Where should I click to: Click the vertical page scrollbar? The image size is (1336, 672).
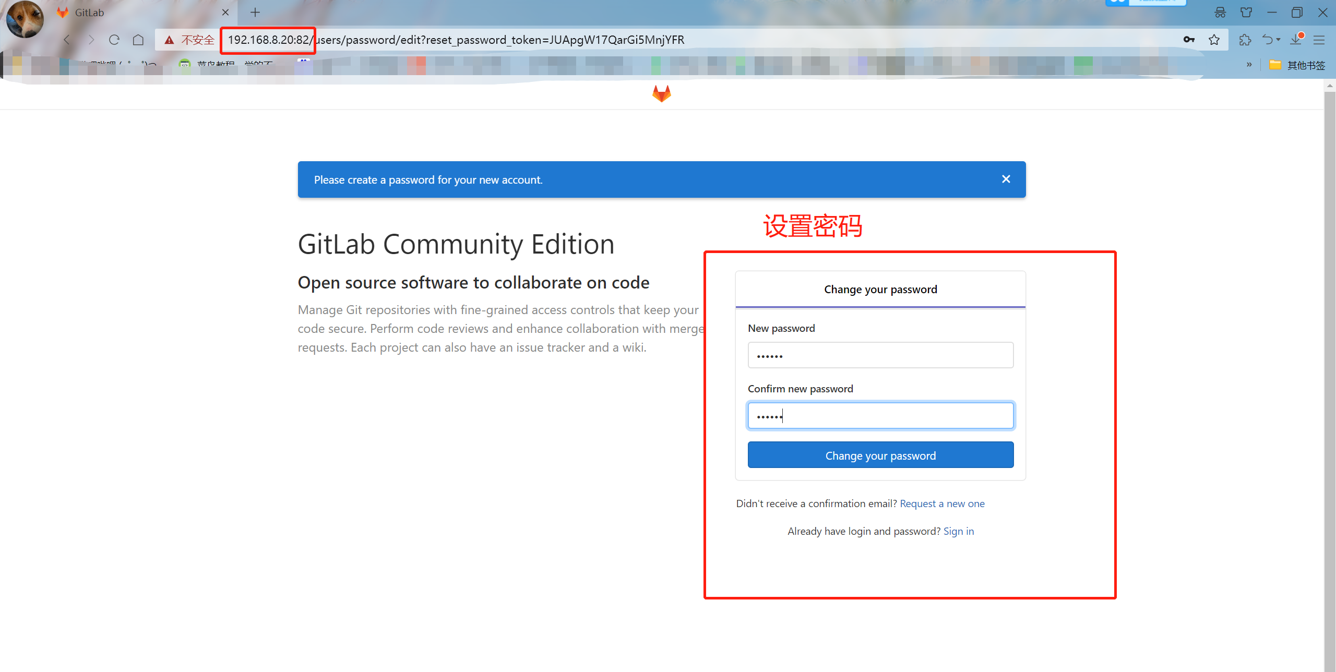1330,381
